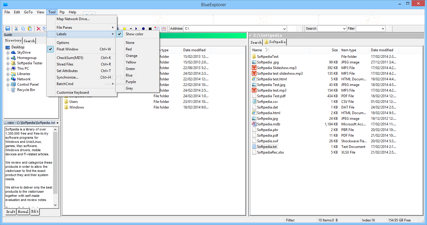Click the SoftpediaTest folder icon

pos(254,57)
